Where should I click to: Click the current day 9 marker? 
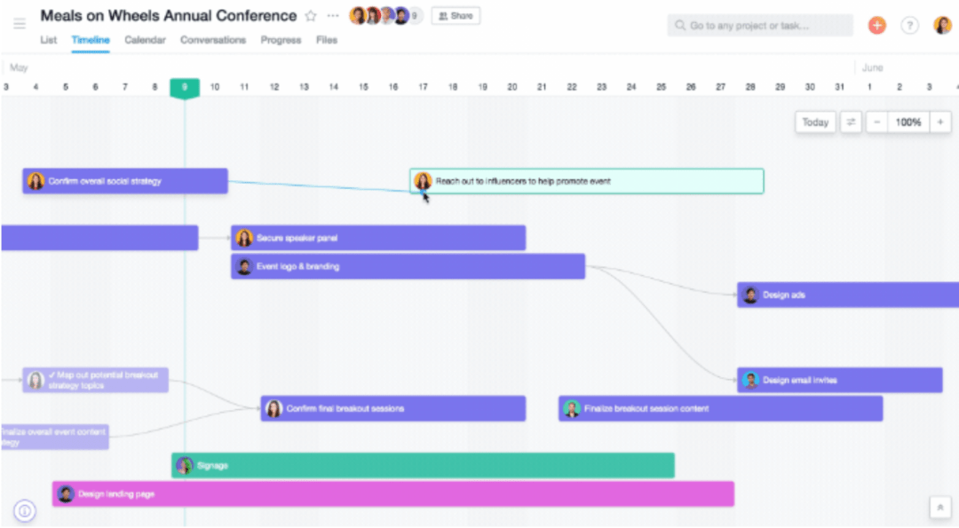point(185,88)
